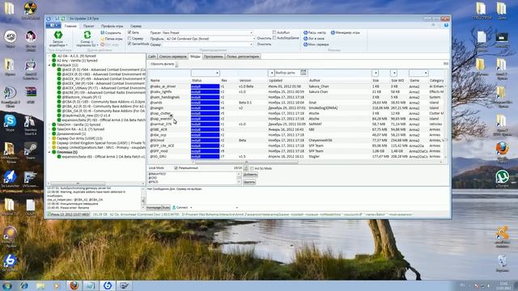This screenshot has width=518, height=291.
Task: Open the Программы tab
Action: tap(213, 57)
